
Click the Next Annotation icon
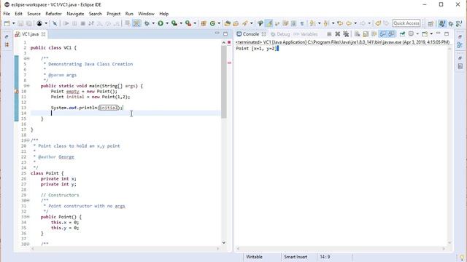(312, 23)
